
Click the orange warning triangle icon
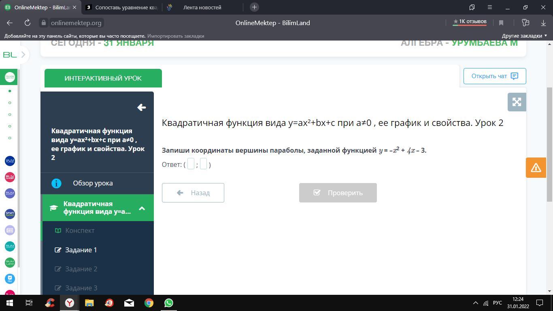click(x=536, y=168)
